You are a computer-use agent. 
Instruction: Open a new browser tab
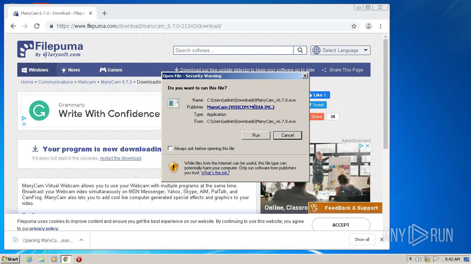105,13
